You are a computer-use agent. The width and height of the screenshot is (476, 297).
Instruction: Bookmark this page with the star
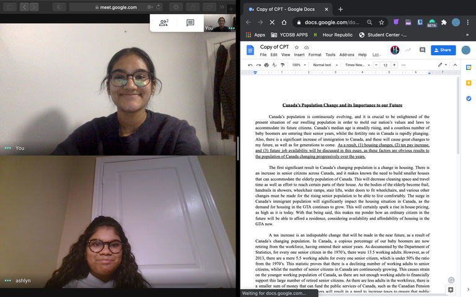pos(382,22)
